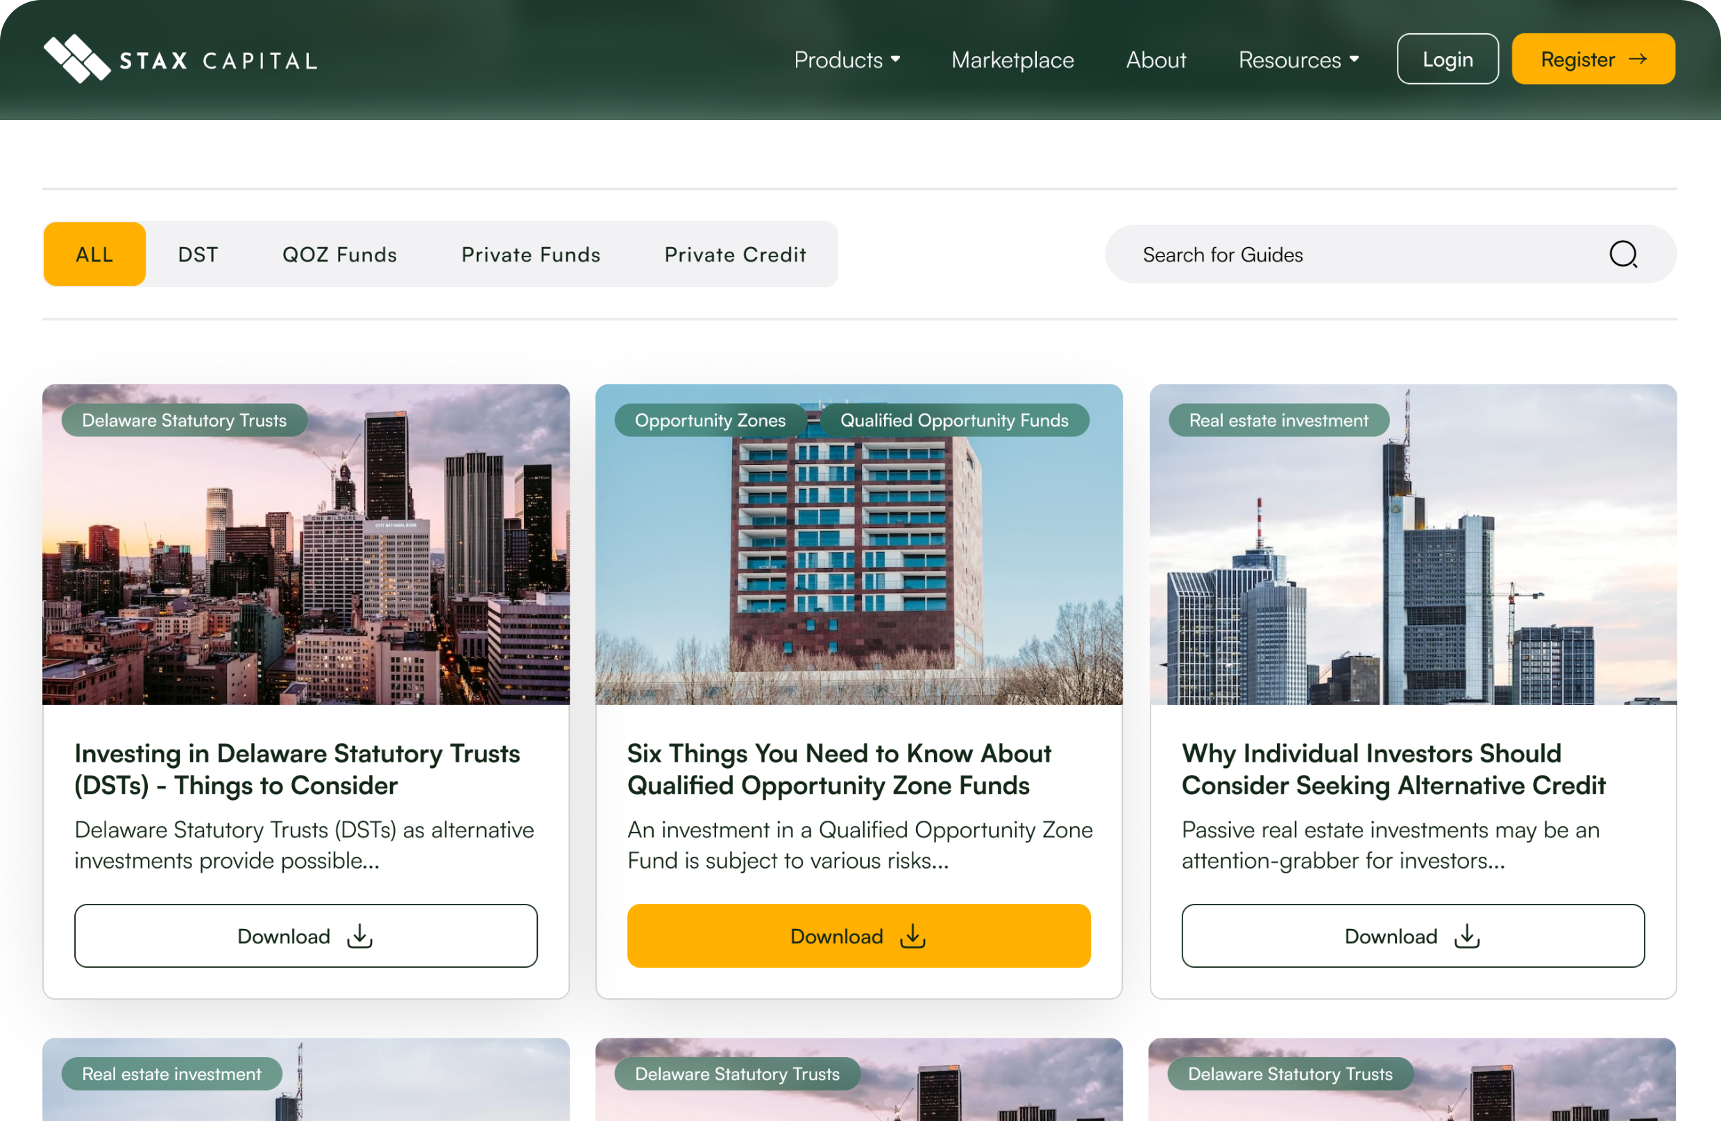
Task: Expand the Resources navigation dropdown
Action: (x=1298, y=59)
